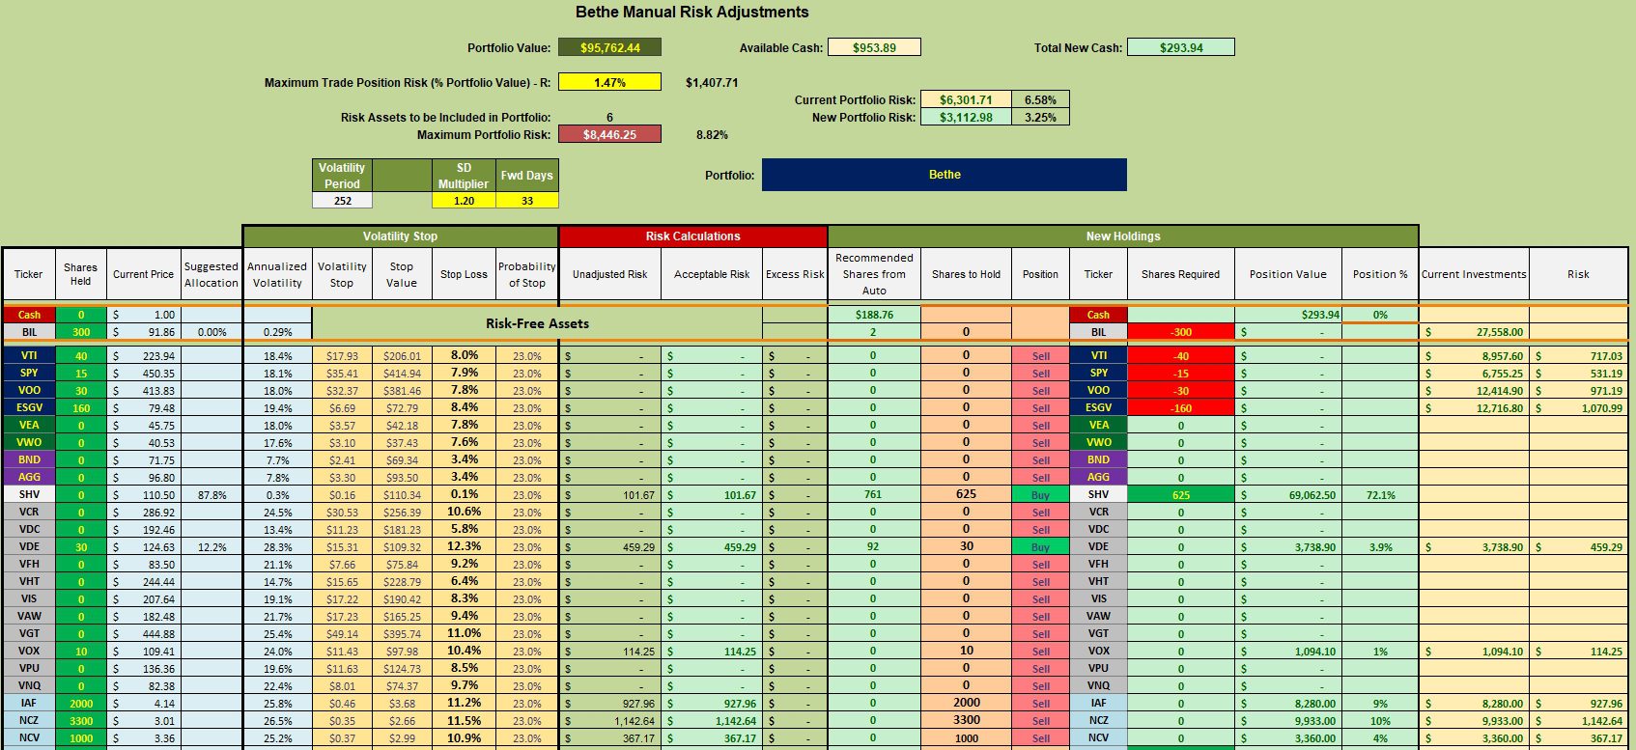Select IAF shares held 2000
The width and height of the screenshot is (1636, 750).
point(80,704)
